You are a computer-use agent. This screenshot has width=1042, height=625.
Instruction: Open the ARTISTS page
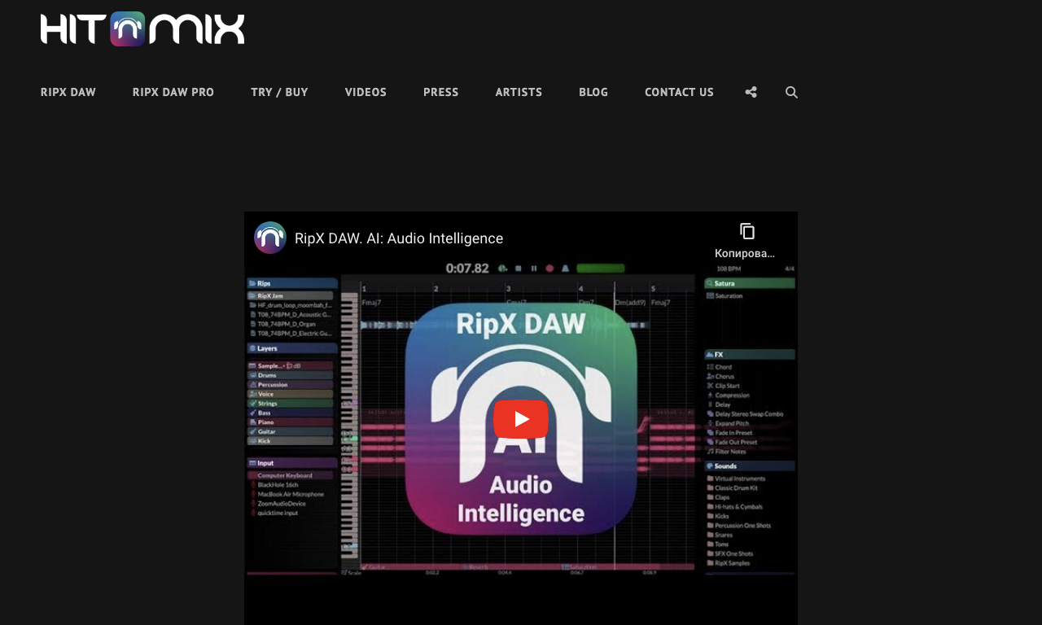pos(519,92)
